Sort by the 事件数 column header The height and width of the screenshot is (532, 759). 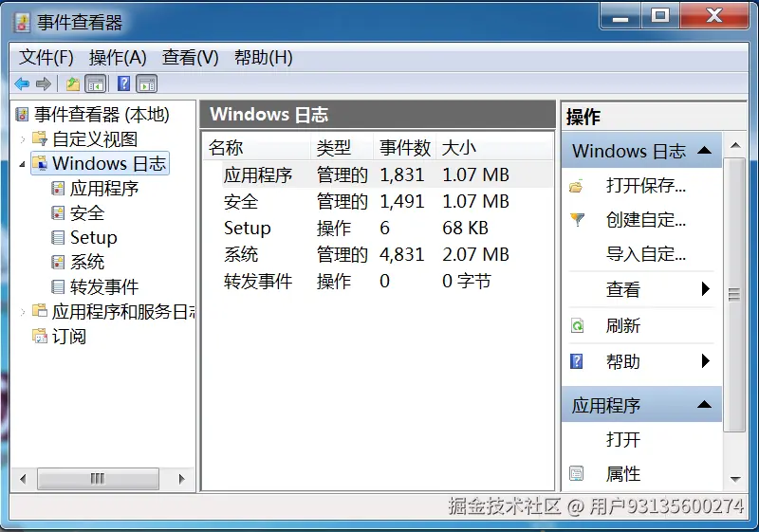[x=405, y=148]
